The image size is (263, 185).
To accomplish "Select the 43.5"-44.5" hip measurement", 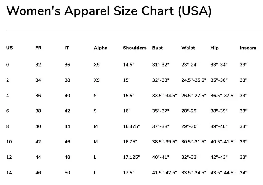I will click(223, 173).
